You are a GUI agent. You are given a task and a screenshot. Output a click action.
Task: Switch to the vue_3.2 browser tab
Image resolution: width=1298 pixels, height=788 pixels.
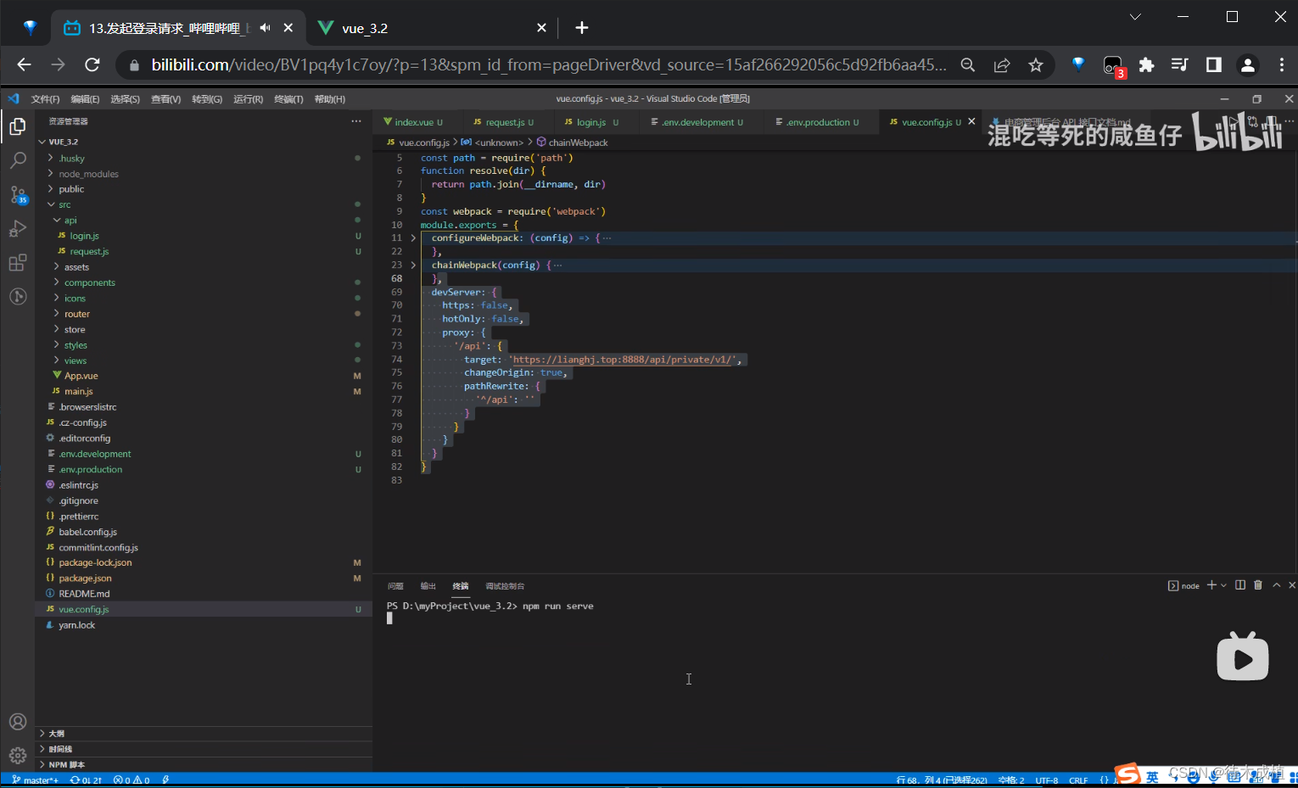click(x=431, y=28)
